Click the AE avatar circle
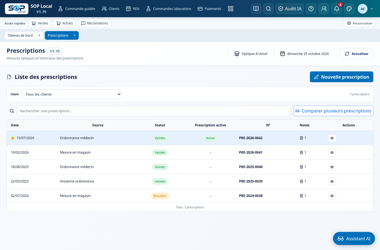Viewport: 380px width, 250px height. (362, 9)
